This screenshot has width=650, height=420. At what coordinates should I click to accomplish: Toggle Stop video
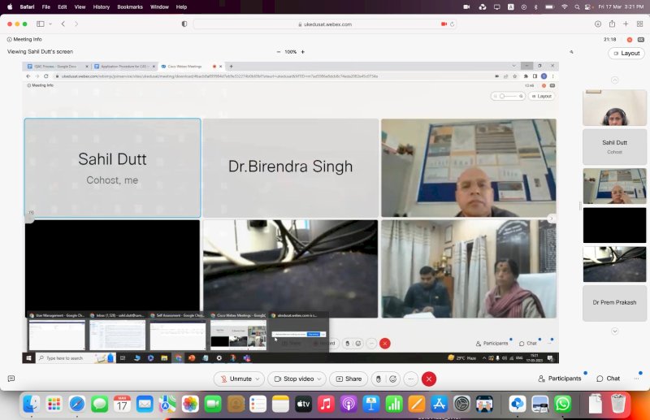coord(294,379)
